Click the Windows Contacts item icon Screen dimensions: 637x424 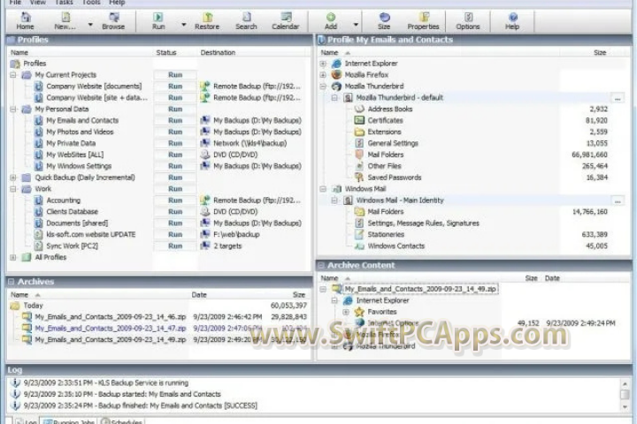(359, 246)
